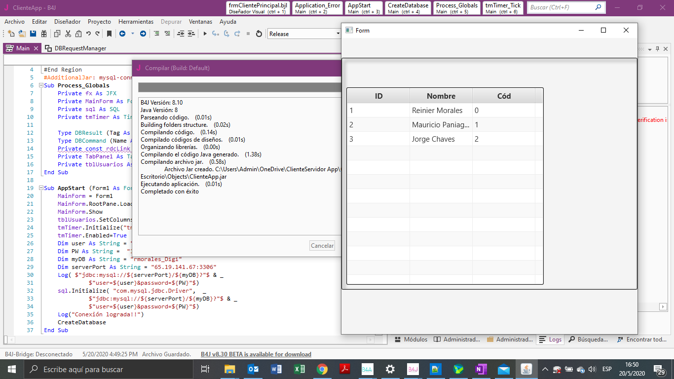Open the Búsqueda bottom tab

pos(589,340)
